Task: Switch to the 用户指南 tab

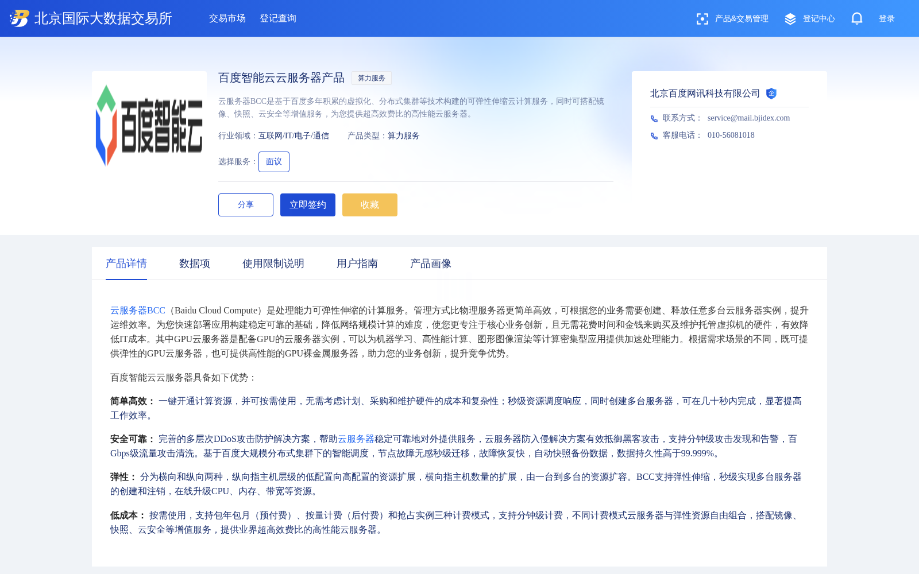Action: 357,263
